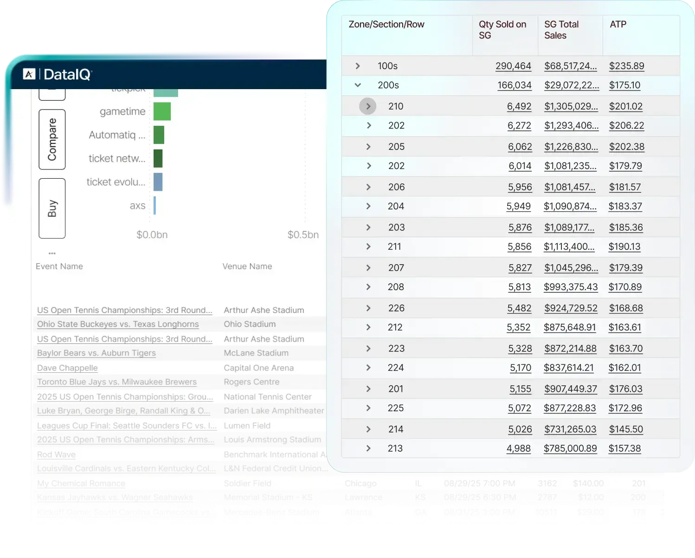Screen dimensions: 695x558
Task: Click the 290,464 quantity sold value
Action: click(513, 66)
